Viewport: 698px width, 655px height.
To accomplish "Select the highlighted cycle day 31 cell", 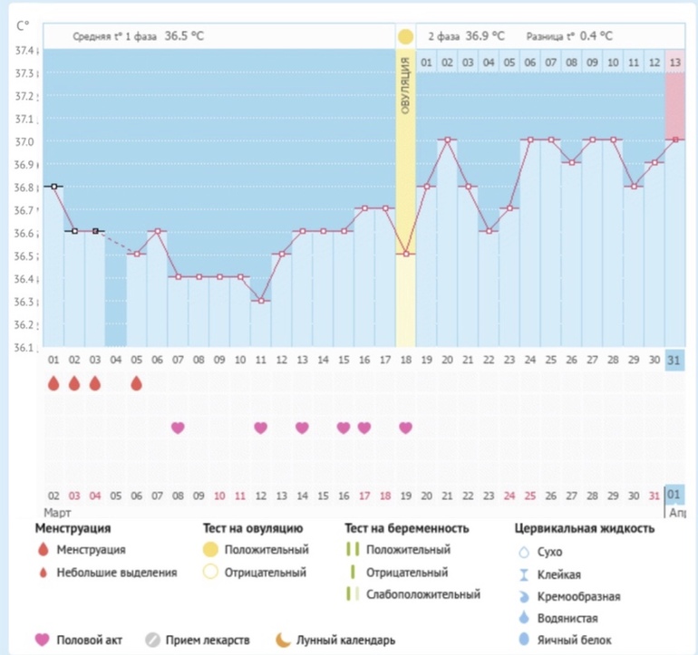I will (x=674, y=360).
